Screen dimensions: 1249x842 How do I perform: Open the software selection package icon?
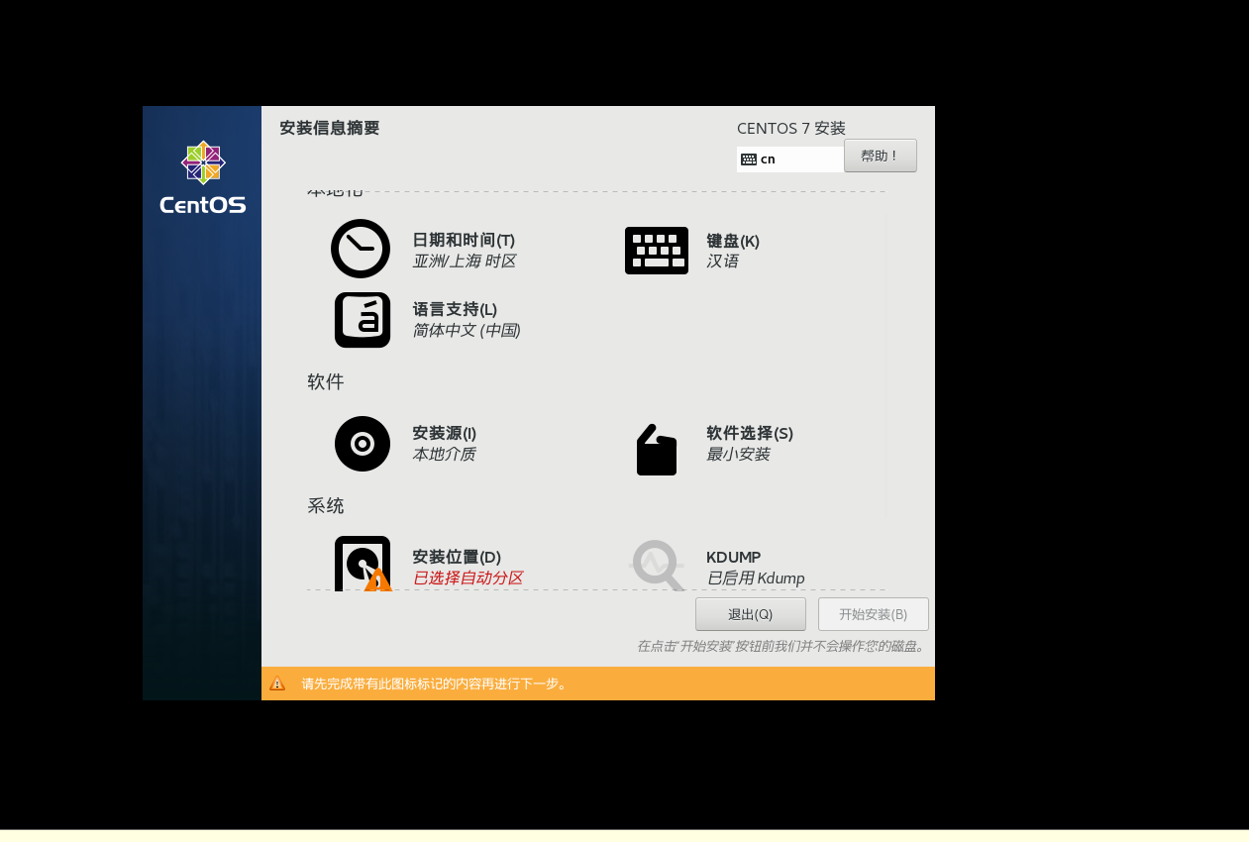(657, 450)
